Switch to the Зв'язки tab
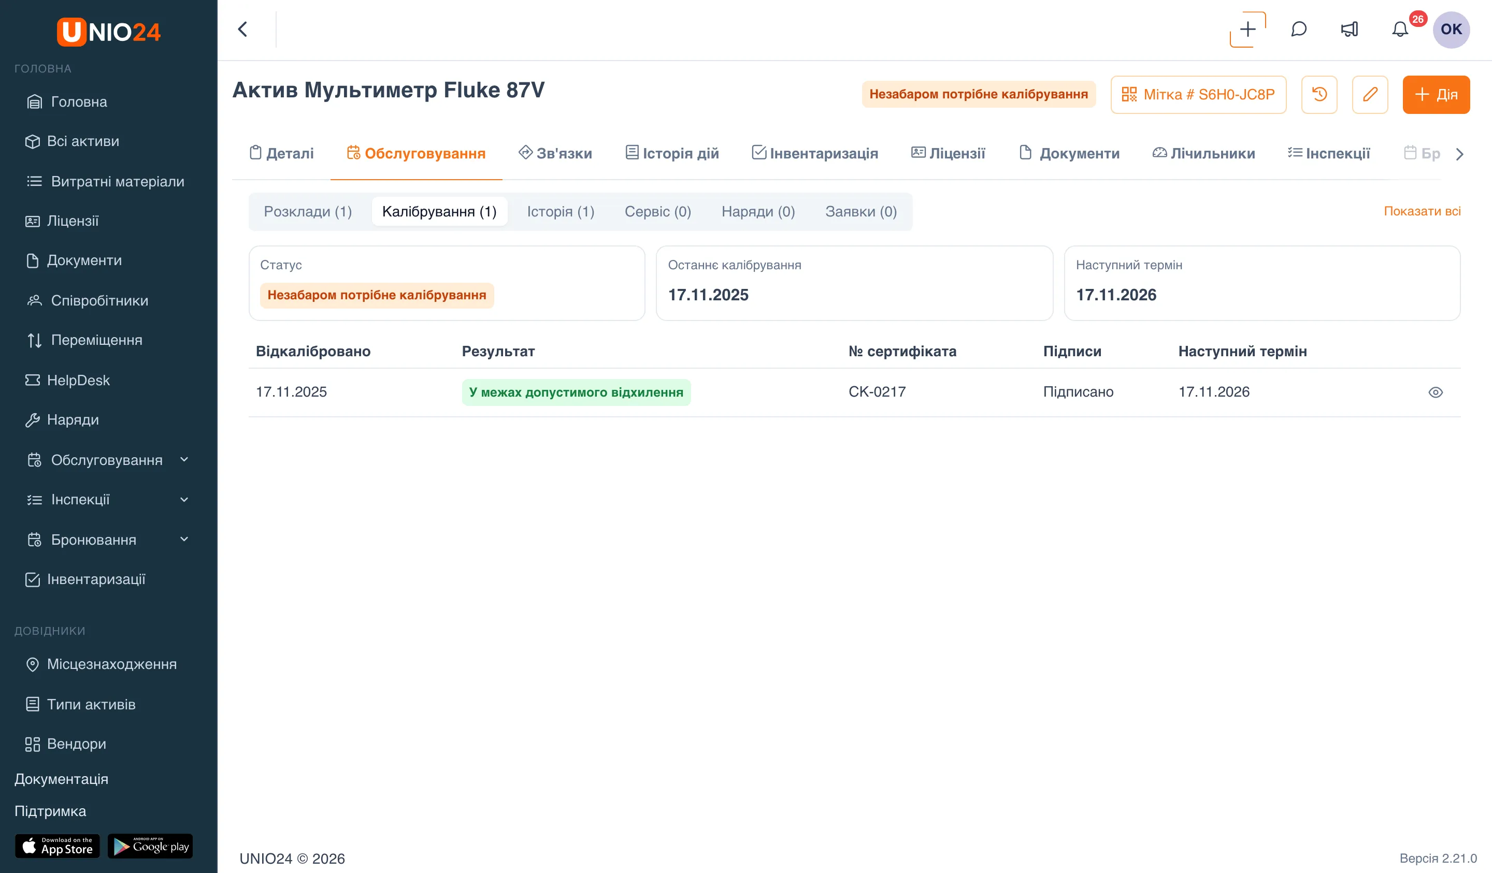Image resolution: width=1492 pixels, height=873 pixels. pyautogui.click(x=555, y=153)
